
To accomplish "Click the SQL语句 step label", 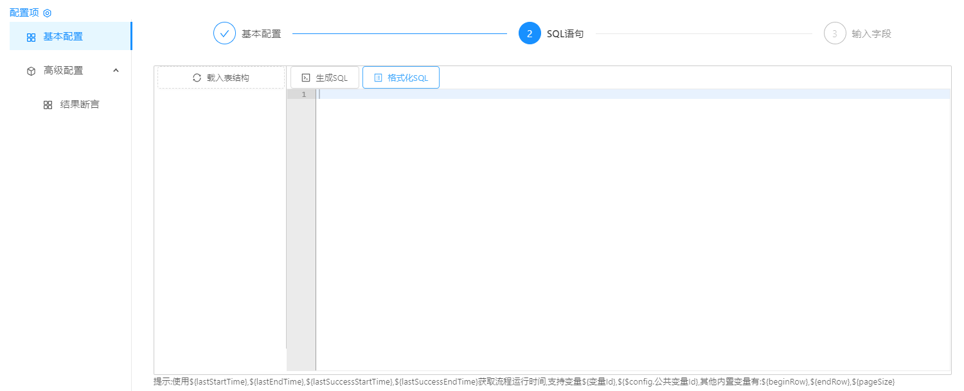I will (x=565, y=34).
